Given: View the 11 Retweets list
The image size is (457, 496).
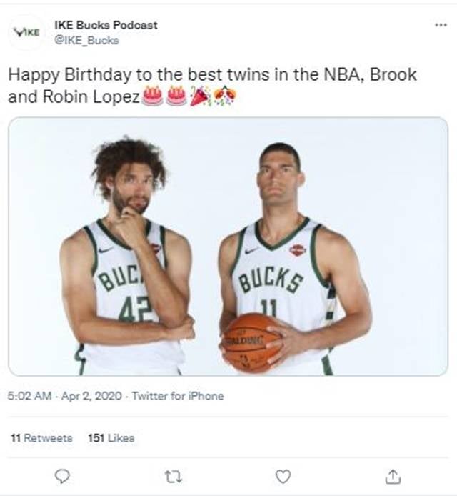Looking at the screenshot, I should [x=41, y=438].
